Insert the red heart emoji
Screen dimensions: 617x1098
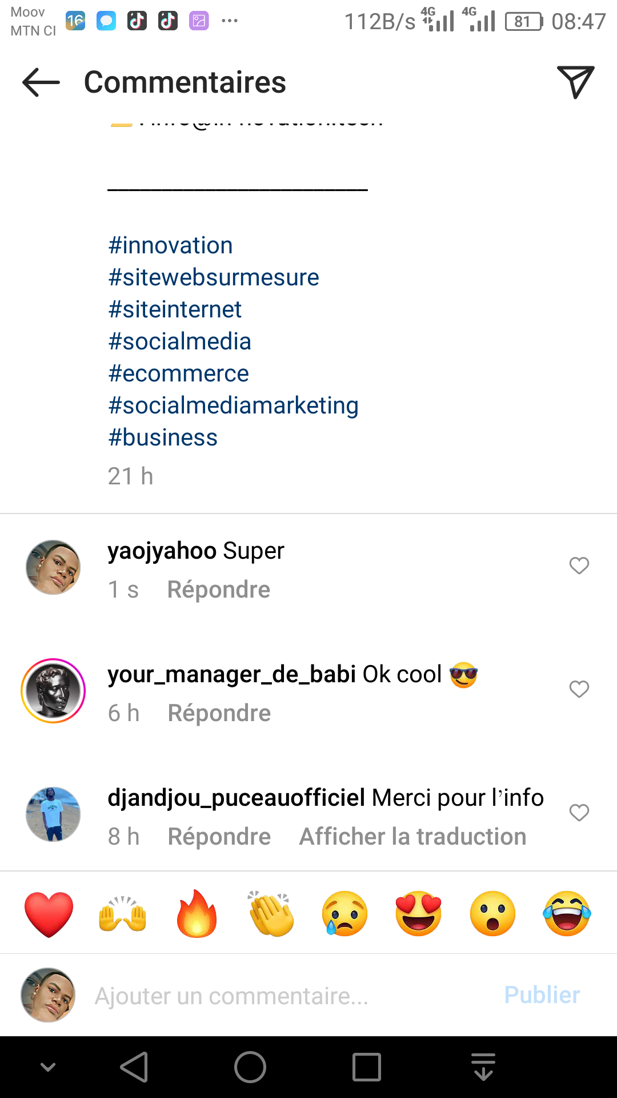pyautogui.click(x=49, y=913)
